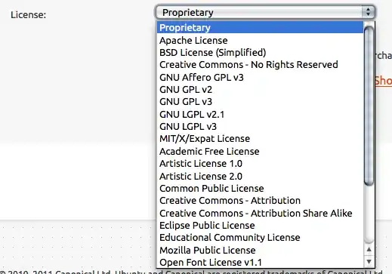
Task: Open the License combo box showing Proprietary
Action: [x=265, y=12]
